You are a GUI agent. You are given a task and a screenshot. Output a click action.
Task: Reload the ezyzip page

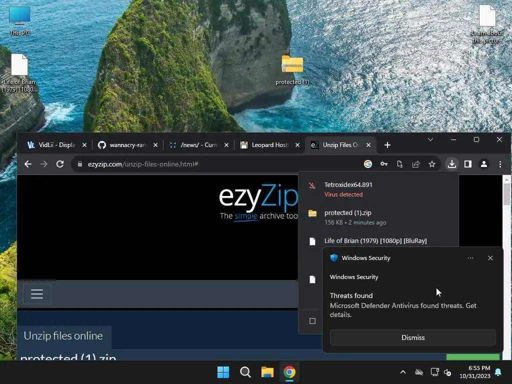pyautogui.click(x=60, y=164)
